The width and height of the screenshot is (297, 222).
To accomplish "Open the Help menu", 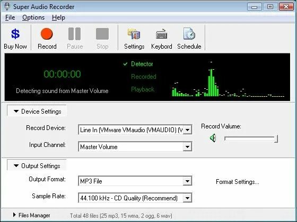I will pos(58,17).
